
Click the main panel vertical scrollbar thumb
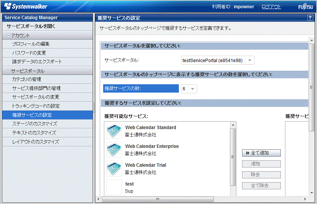click(x=311, y=87)
